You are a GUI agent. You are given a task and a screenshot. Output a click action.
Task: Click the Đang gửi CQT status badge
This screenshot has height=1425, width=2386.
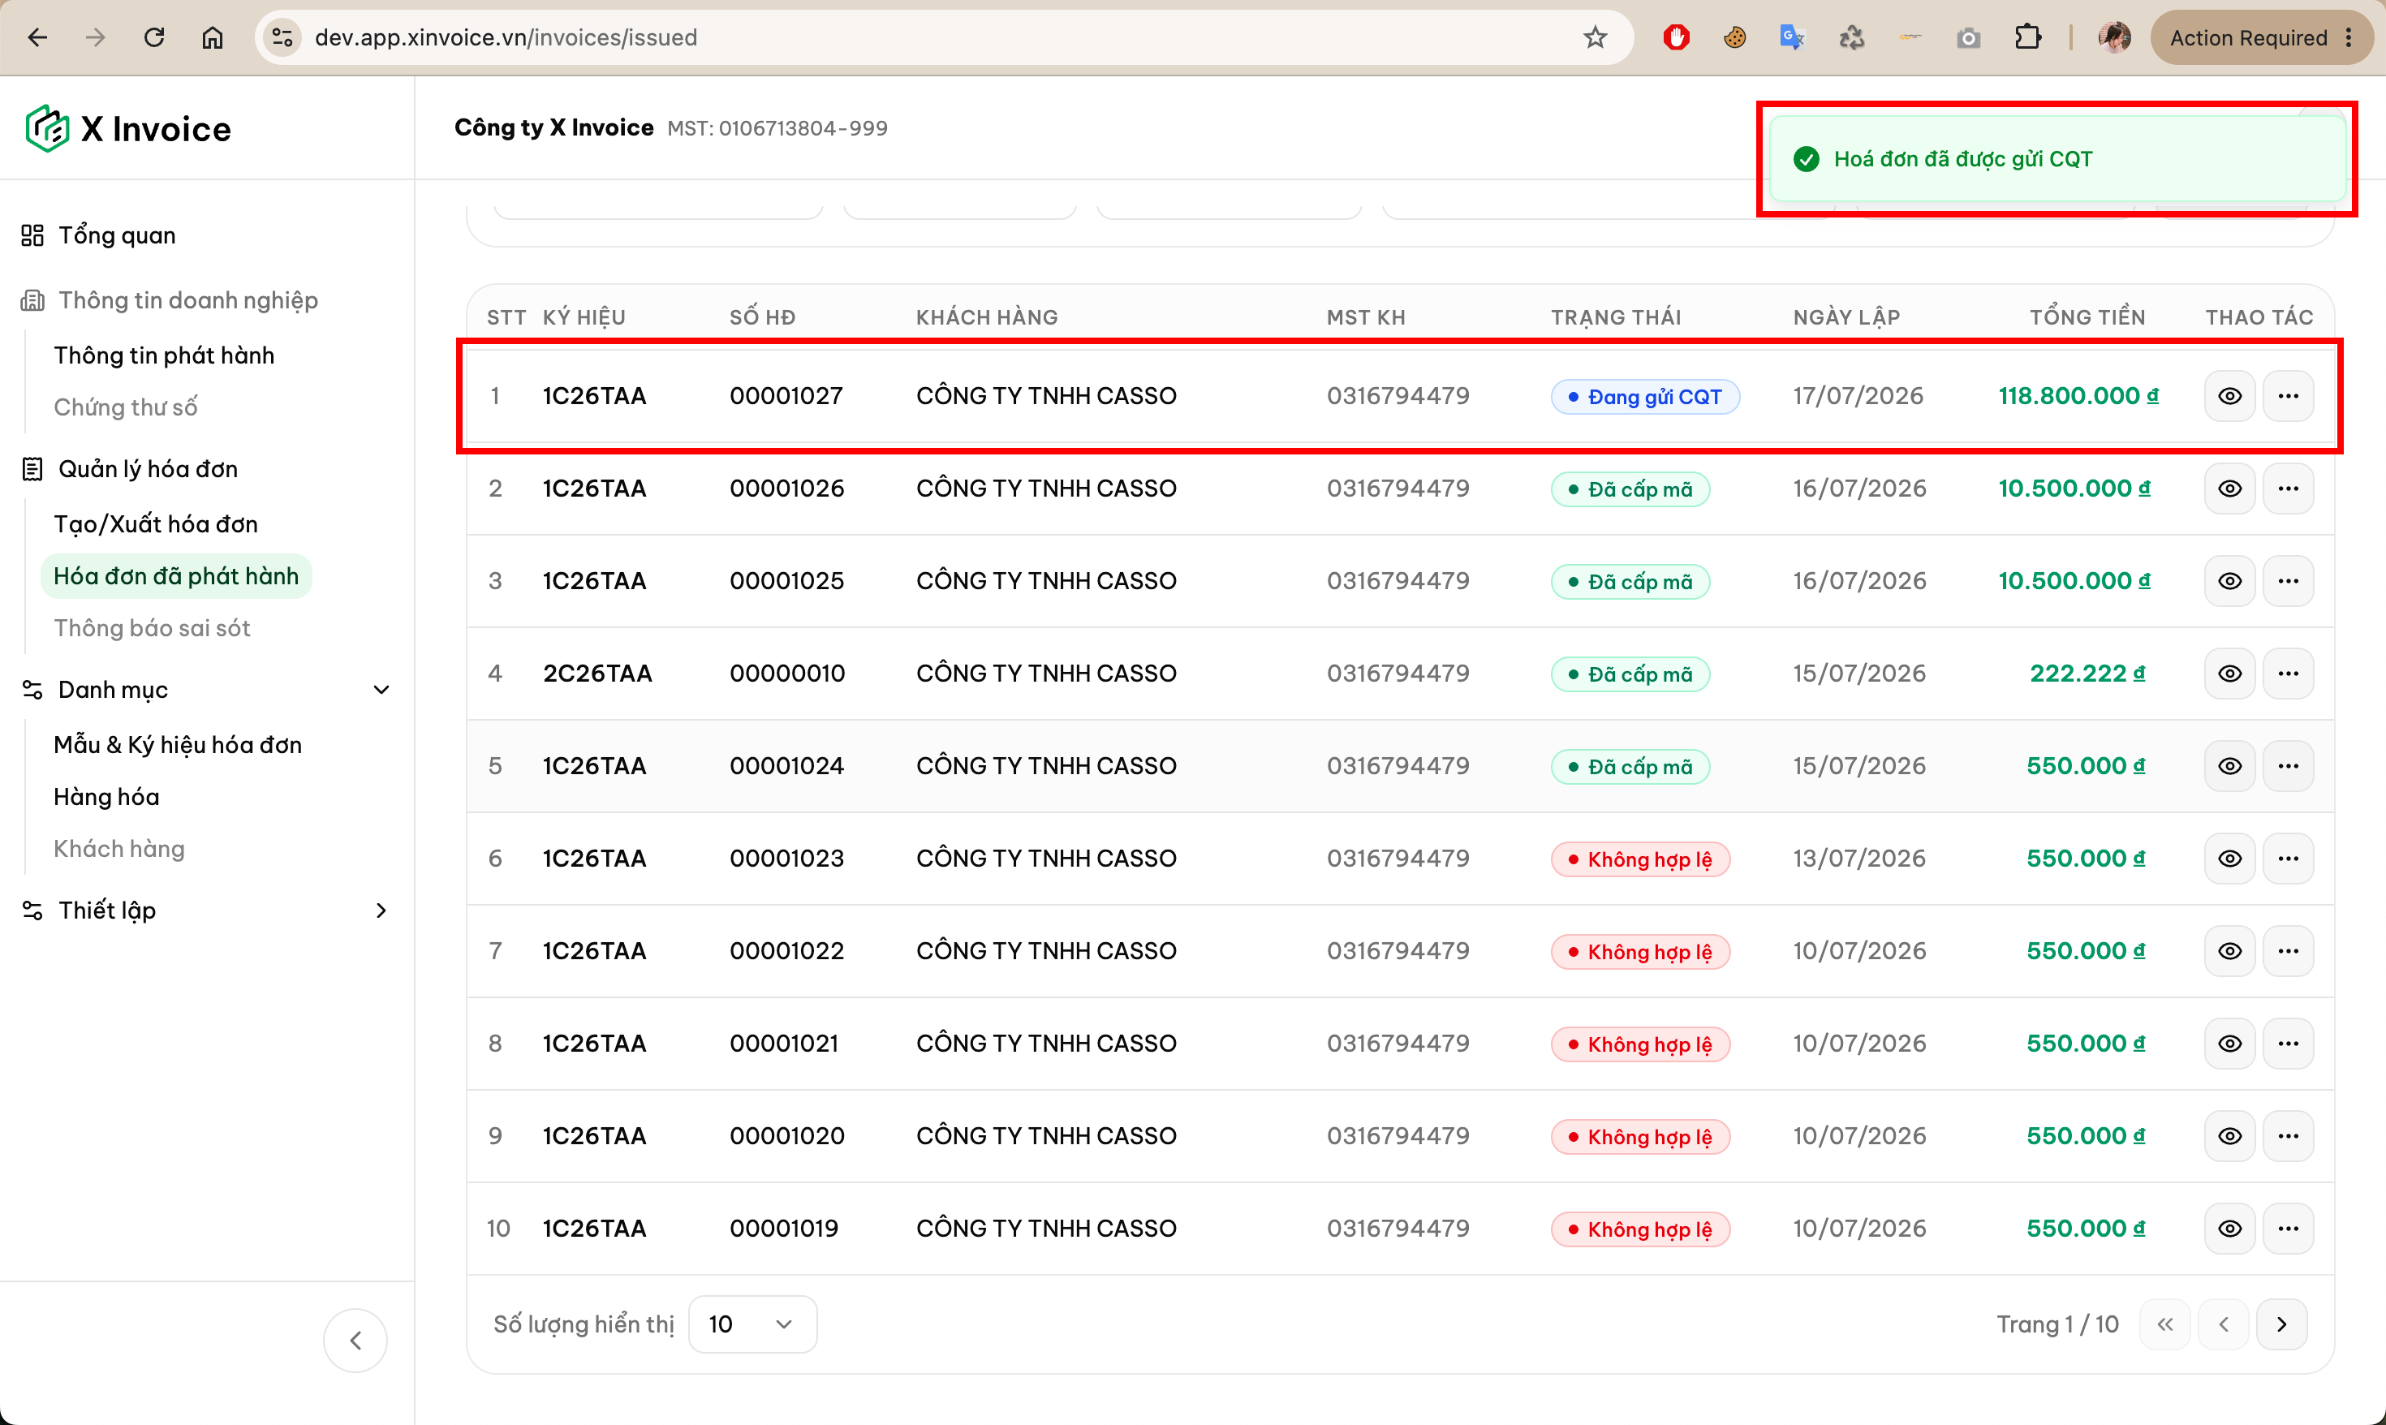[1645, 397]
